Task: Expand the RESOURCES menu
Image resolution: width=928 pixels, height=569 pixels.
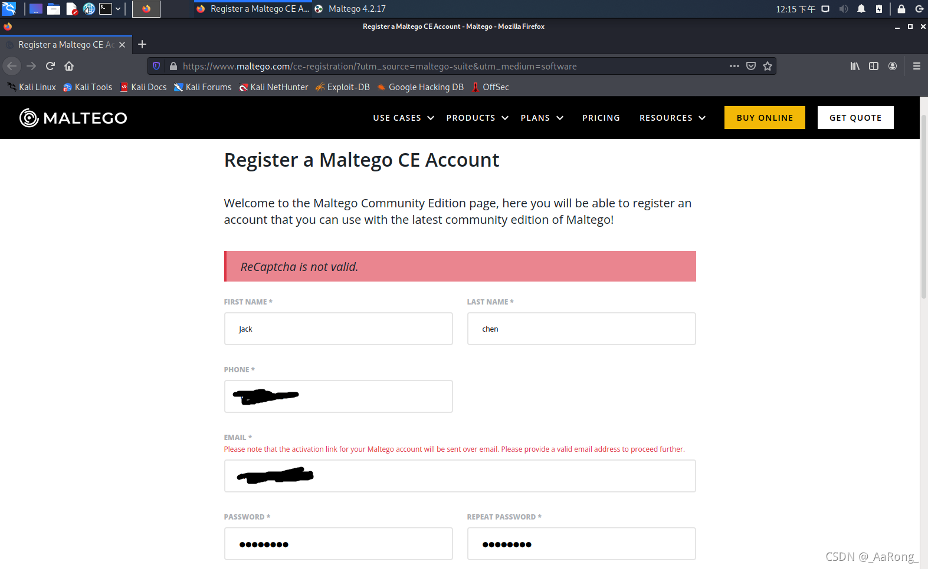Action: point(673,118)
